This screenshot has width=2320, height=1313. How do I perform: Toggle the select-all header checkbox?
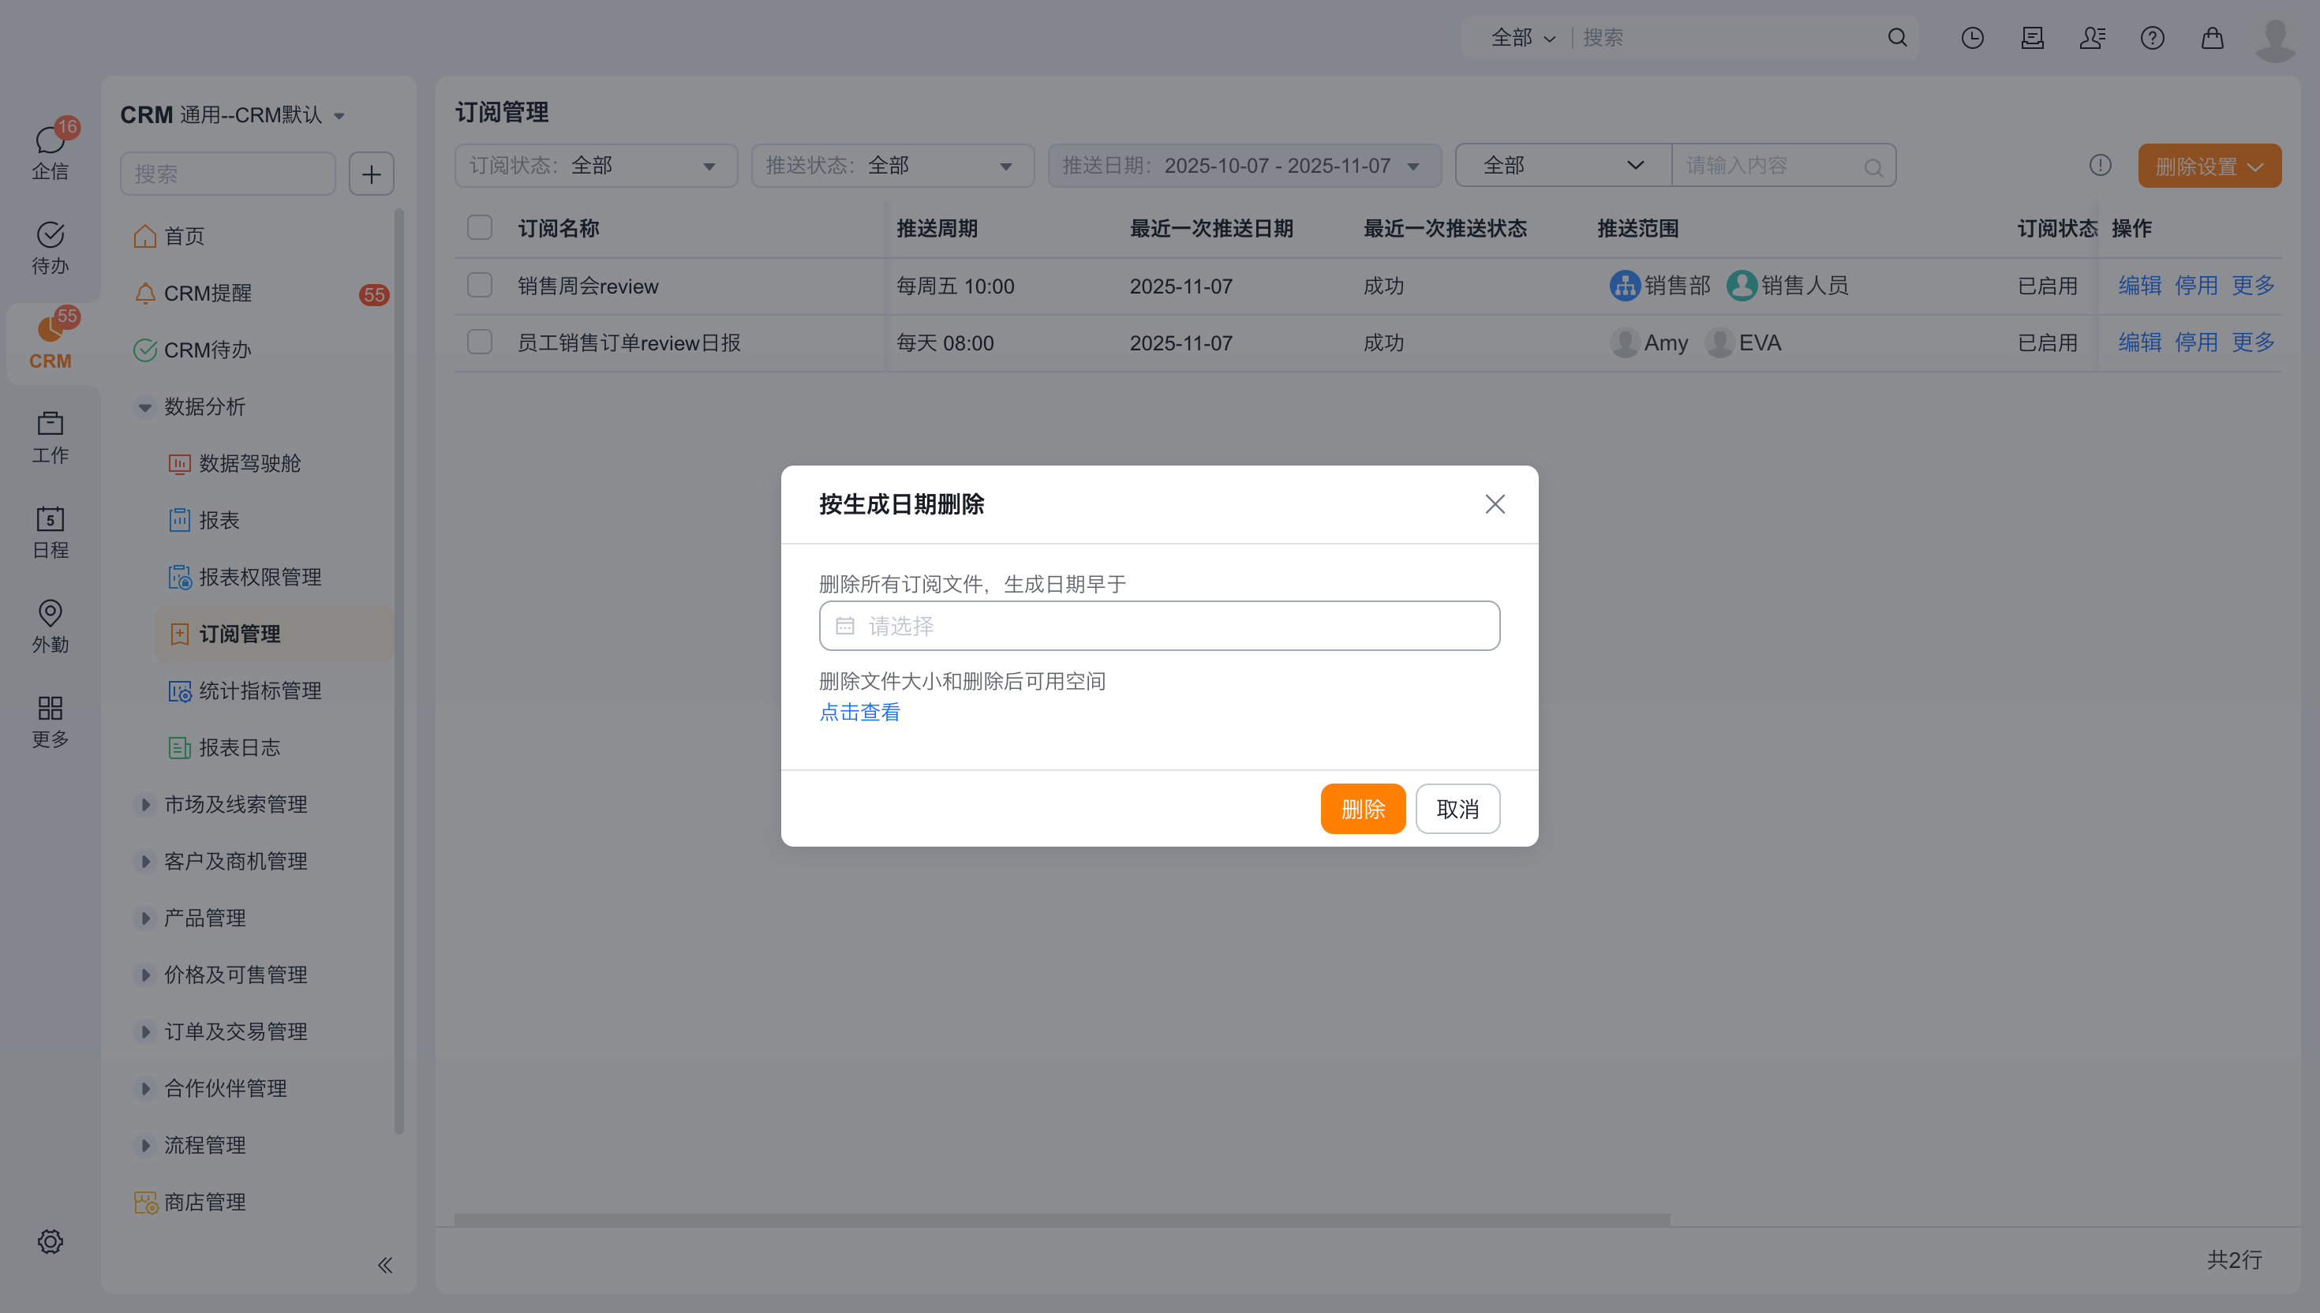point(480,228)
